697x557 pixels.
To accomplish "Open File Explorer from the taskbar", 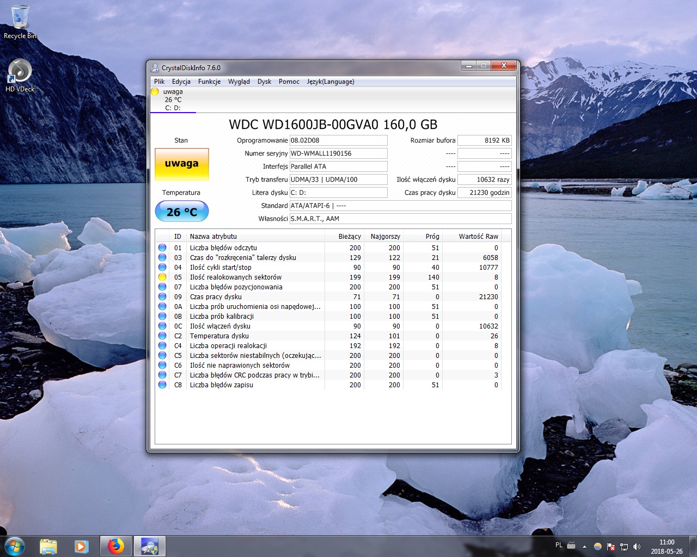I will (48, 546).
